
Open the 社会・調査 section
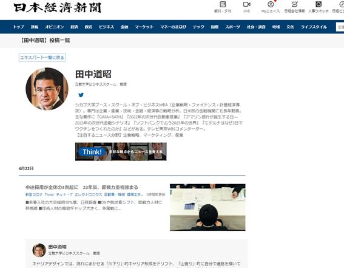pyautogui.click(x=256, y=27)
